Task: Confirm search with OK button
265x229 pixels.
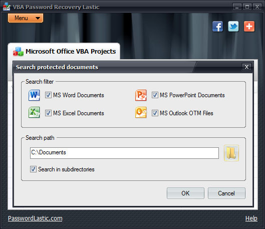Action: pyautogui.click(x=185, y=193)
